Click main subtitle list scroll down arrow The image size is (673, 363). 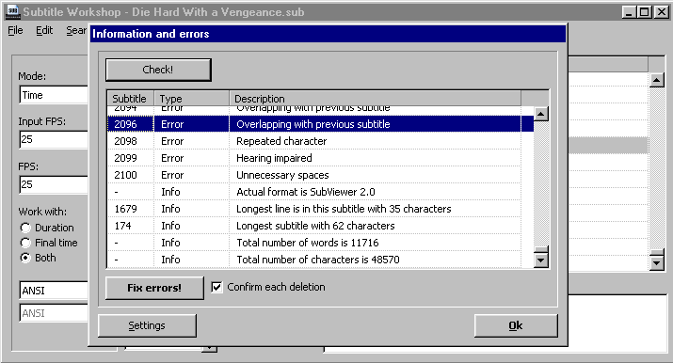[x=657, y=262]
